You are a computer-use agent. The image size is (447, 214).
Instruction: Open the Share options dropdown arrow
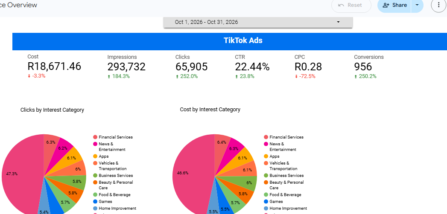(418, 5)
